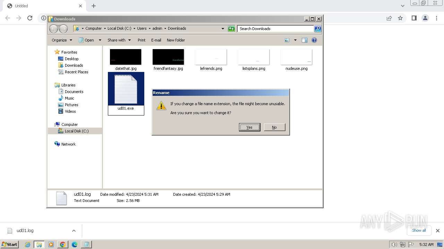Open the Chrome profile icon

pyautogui.click(x=425, y=18)
